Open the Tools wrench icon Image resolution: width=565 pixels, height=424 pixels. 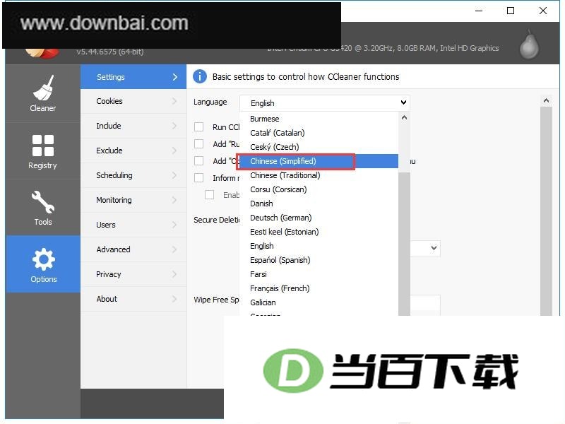[43, 202]
